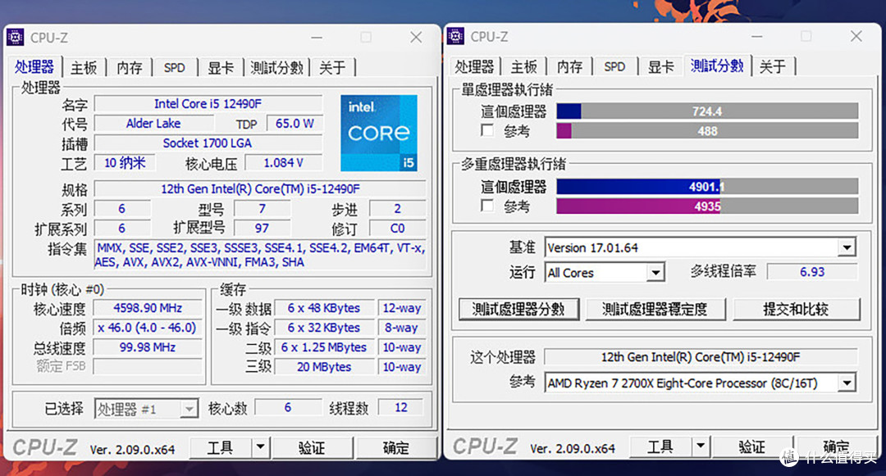Switch to the 主板 tab in left window
The height and width of the screenshot is (476, 886).
click(84, 68)
